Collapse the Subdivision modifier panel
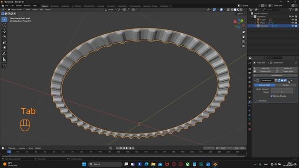299x168 pixels. (x=255, y=81)
